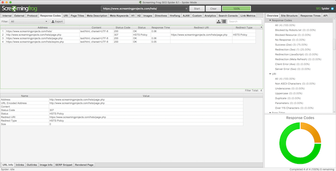The image size is (336, 171).
Task: Collapse the URI tree section
Action: [x=270, y=74]
